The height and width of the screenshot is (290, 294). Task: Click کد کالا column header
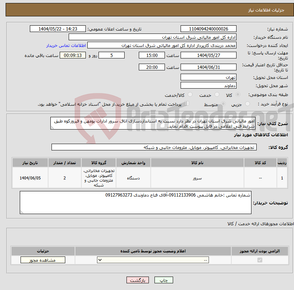(260, 163)
